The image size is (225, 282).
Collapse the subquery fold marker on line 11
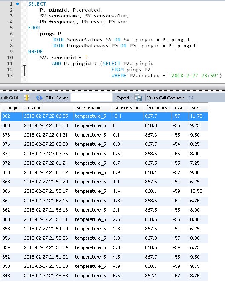25,64
